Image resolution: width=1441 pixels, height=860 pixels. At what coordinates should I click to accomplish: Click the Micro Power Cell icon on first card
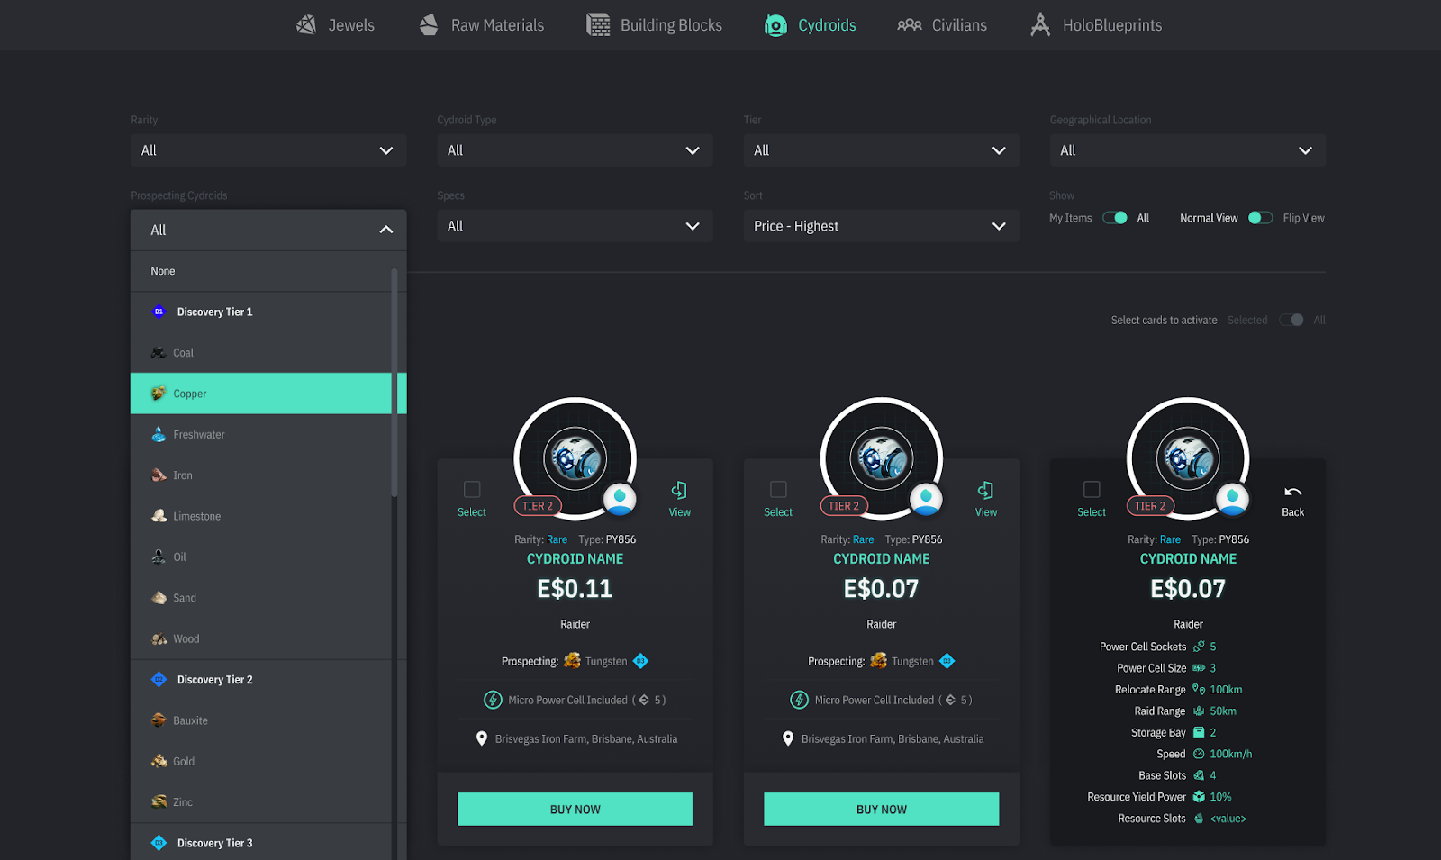tap(493, 700)
